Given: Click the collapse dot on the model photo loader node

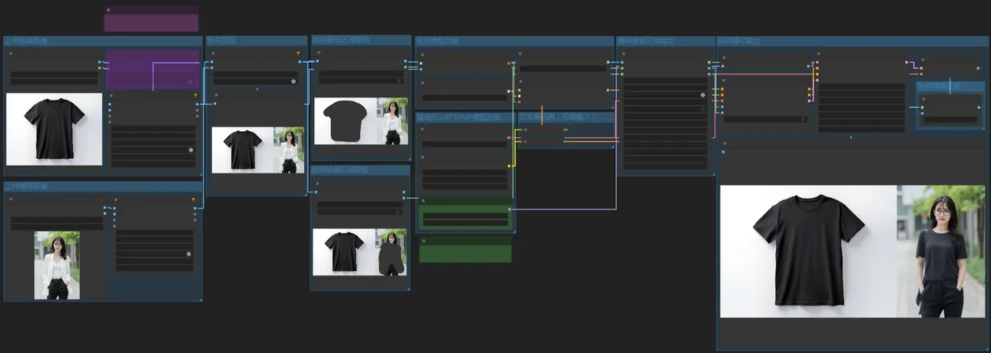Looking at the screenshot, I should pos(11,200).
